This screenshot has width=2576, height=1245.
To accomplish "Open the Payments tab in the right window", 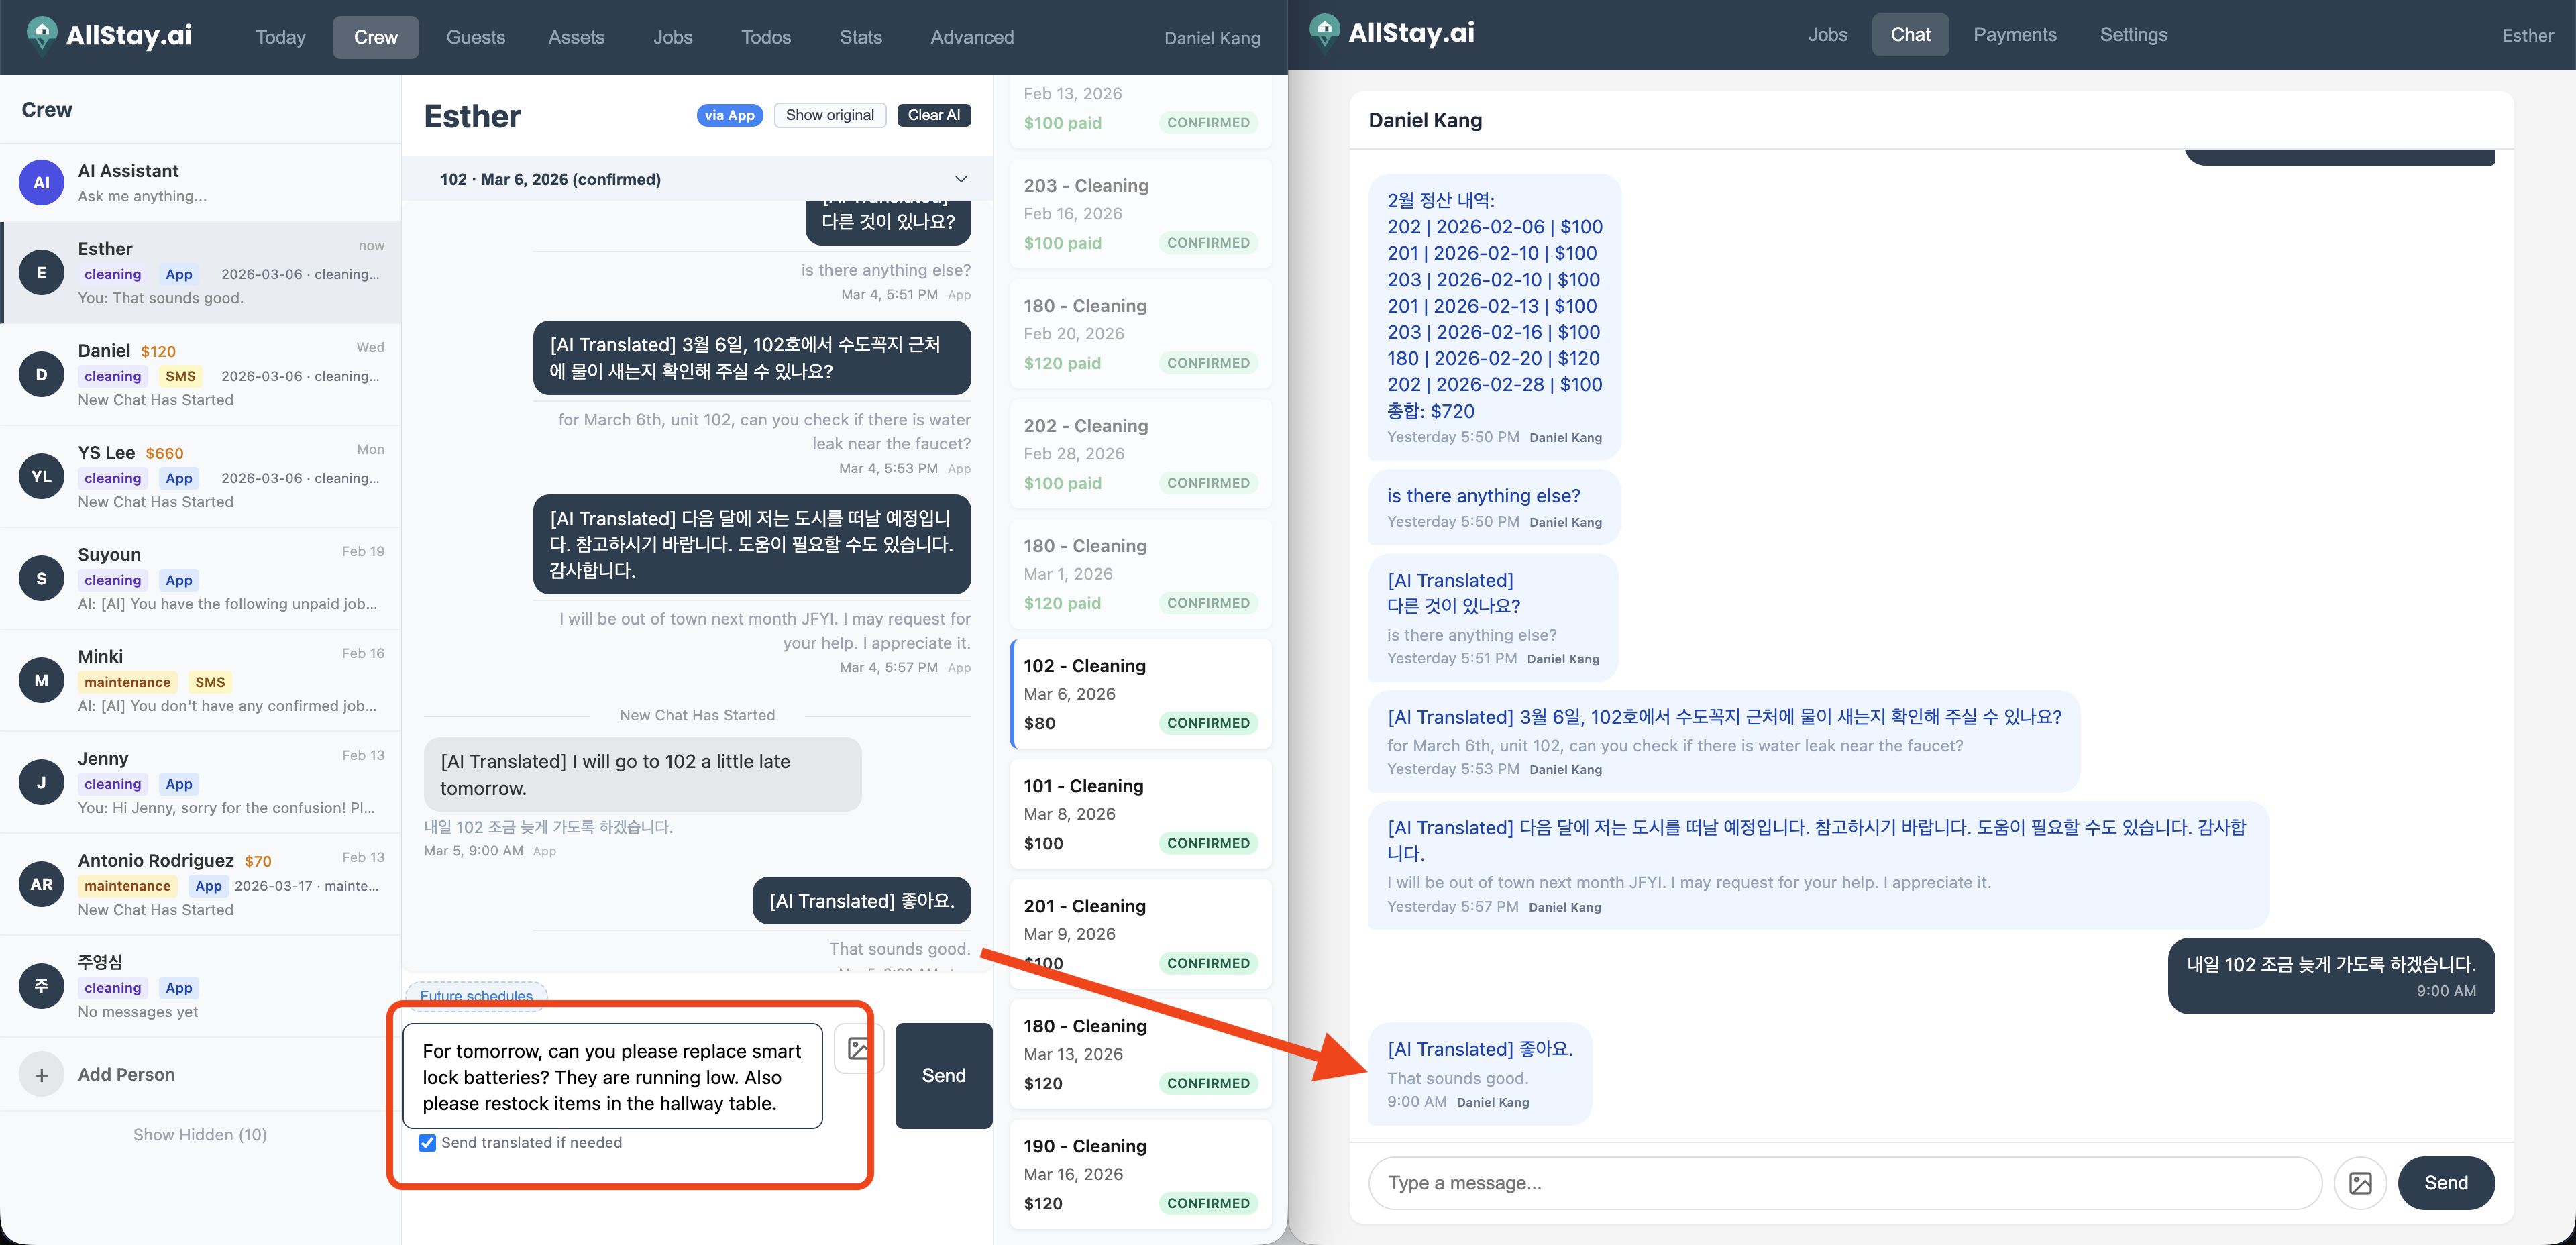I will tap(2014, 35).
